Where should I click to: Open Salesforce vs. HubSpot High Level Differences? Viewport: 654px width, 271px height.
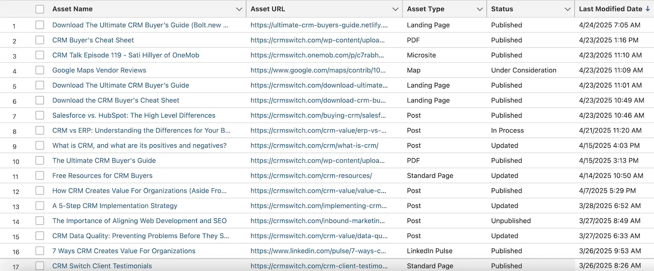(134, 115)
